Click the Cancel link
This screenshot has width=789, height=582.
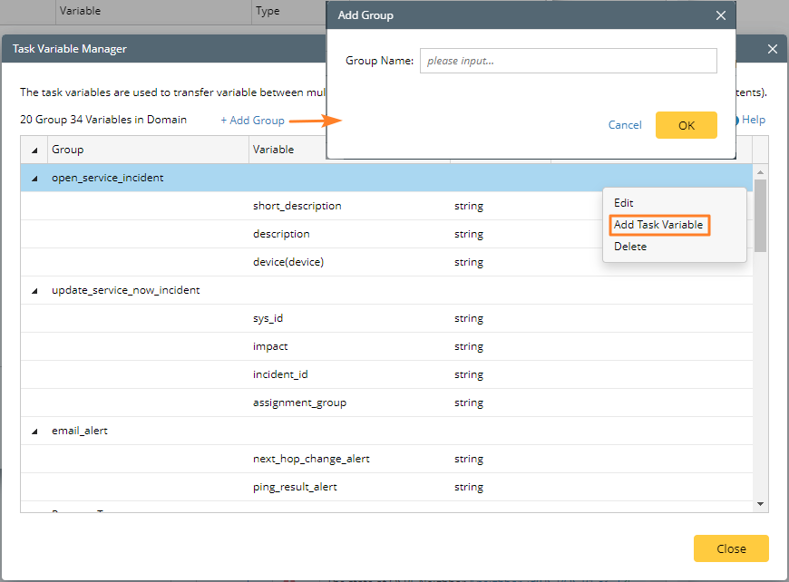[x=625, y=125]
